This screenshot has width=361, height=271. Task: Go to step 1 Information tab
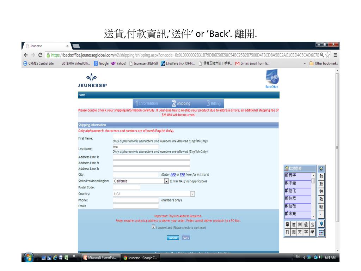(x=147, y=103)
